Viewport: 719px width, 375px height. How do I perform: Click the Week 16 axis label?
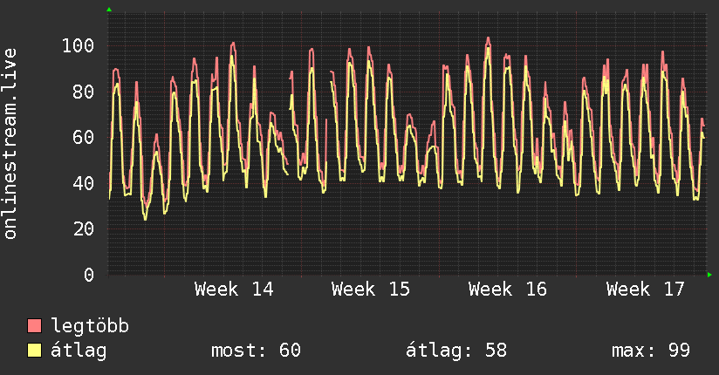(x=508, y=290)
